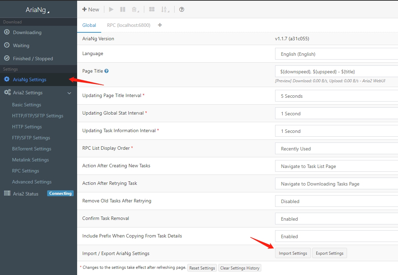Screen dimensions: 398x275
Task: Open HTTP/FTP/SFTP Settings
Action: point(38,116)
